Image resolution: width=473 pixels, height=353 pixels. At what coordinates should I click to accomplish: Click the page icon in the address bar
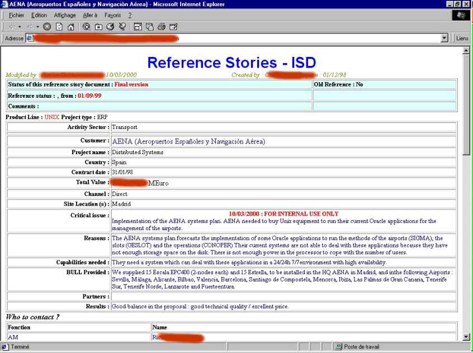click(29, 38)
